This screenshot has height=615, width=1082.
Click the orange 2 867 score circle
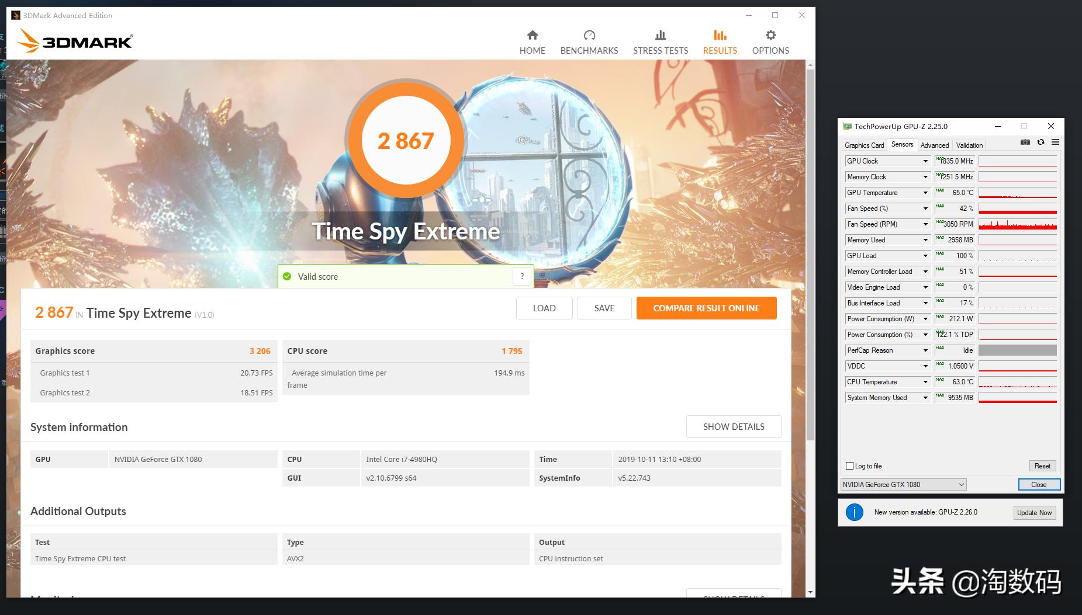[406, 141]
